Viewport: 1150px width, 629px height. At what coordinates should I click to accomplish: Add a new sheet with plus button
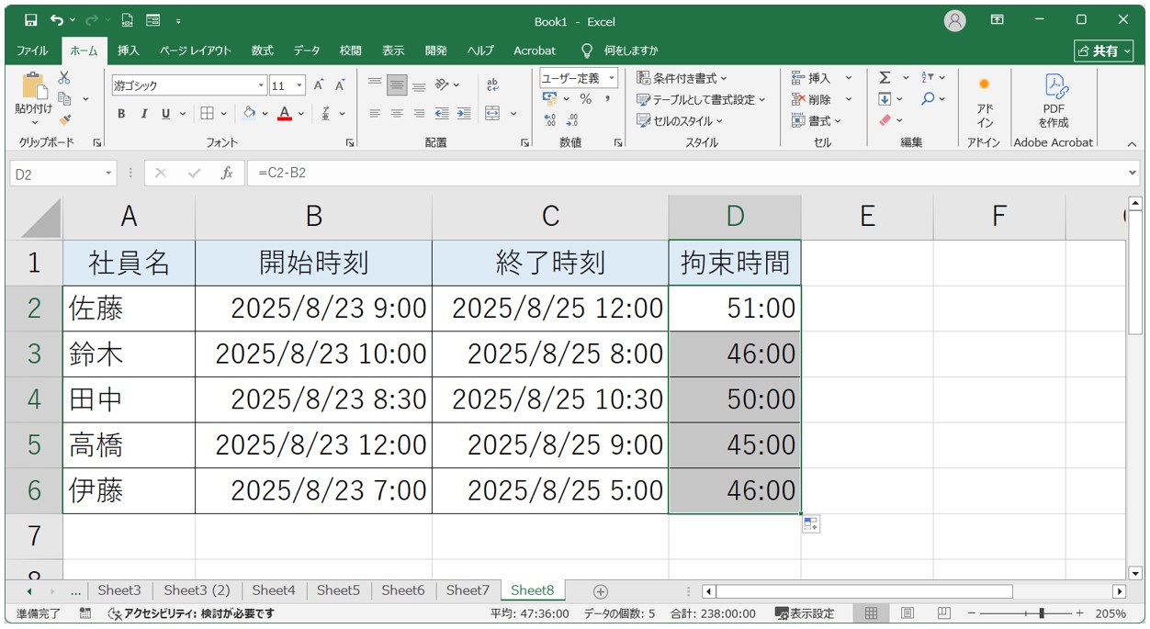(x=600, y=591)
